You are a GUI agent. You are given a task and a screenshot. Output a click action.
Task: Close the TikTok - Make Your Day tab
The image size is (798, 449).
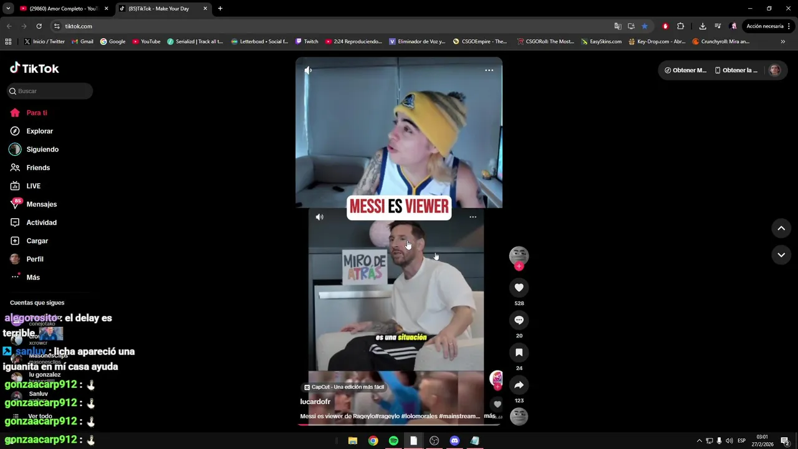pos(205,9)
